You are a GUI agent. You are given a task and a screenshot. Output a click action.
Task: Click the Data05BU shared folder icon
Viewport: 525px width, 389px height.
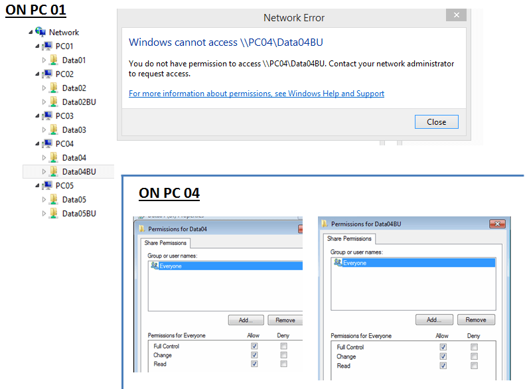[x=54, y=213]
